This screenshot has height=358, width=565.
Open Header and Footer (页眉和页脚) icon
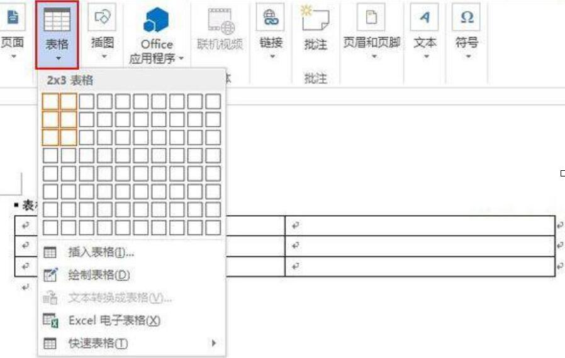coord(371,17)
